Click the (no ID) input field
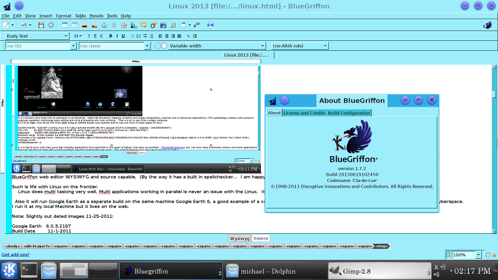 tap(38, 46)
